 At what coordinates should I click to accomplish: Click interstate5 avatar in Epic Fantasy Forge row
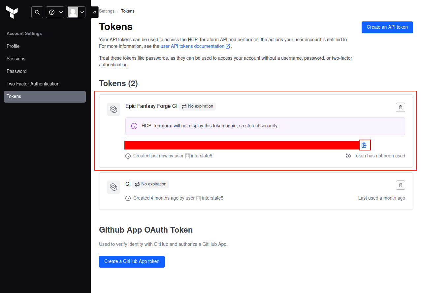point(187,156)
